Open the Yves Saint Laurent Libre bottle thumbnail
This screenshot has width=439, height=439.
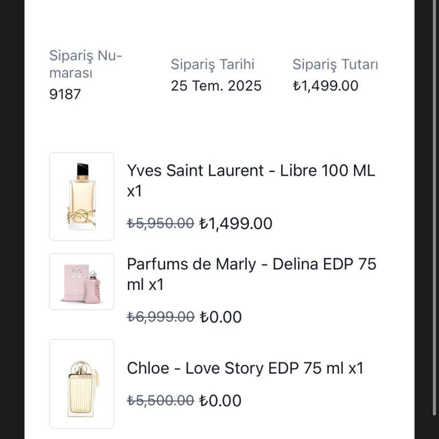click(82, 196)
